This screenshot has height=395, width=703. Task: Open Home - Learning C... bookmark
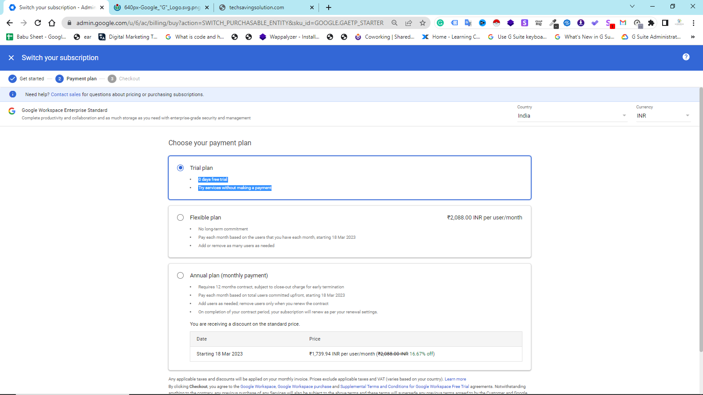[451, 37]
